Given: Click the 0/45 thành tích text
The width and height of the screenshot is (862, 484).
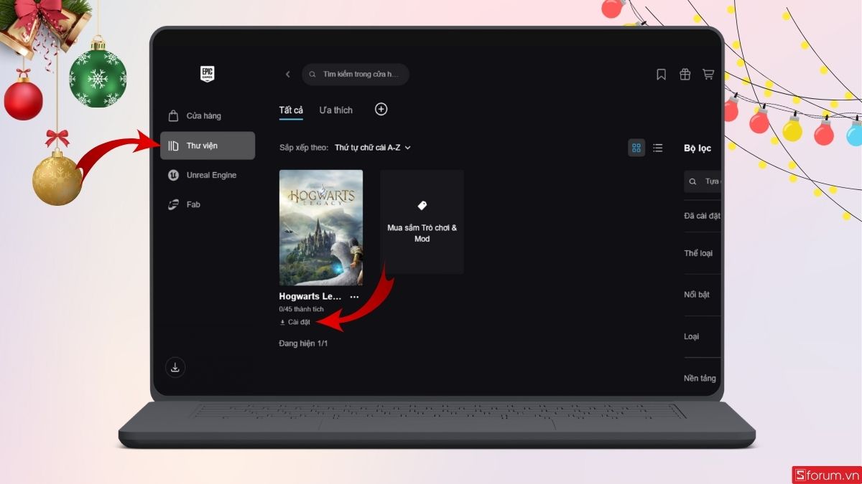Looking at the screenshot, I should pos(302,309).
